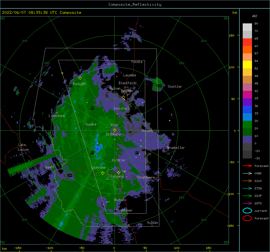Click the magenta 18TS arrow symbol

247,203
